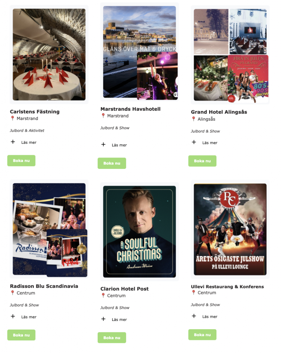Image resolution: width=281 pixels, height=353 pixels.
Task: Open the Carlstens Fästning dining hall photo
Action: click(x=49, y=54)
